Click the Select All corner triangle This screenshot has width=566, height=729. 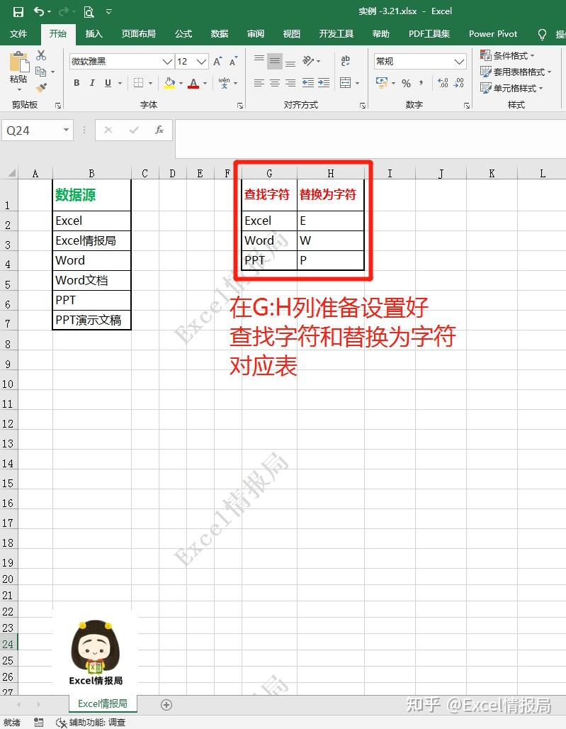(x=11, y=174)
